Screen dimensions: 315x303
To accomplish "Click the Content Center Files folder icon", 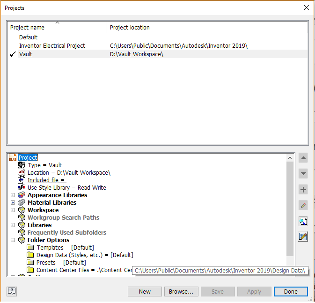I will pos(30,270).
